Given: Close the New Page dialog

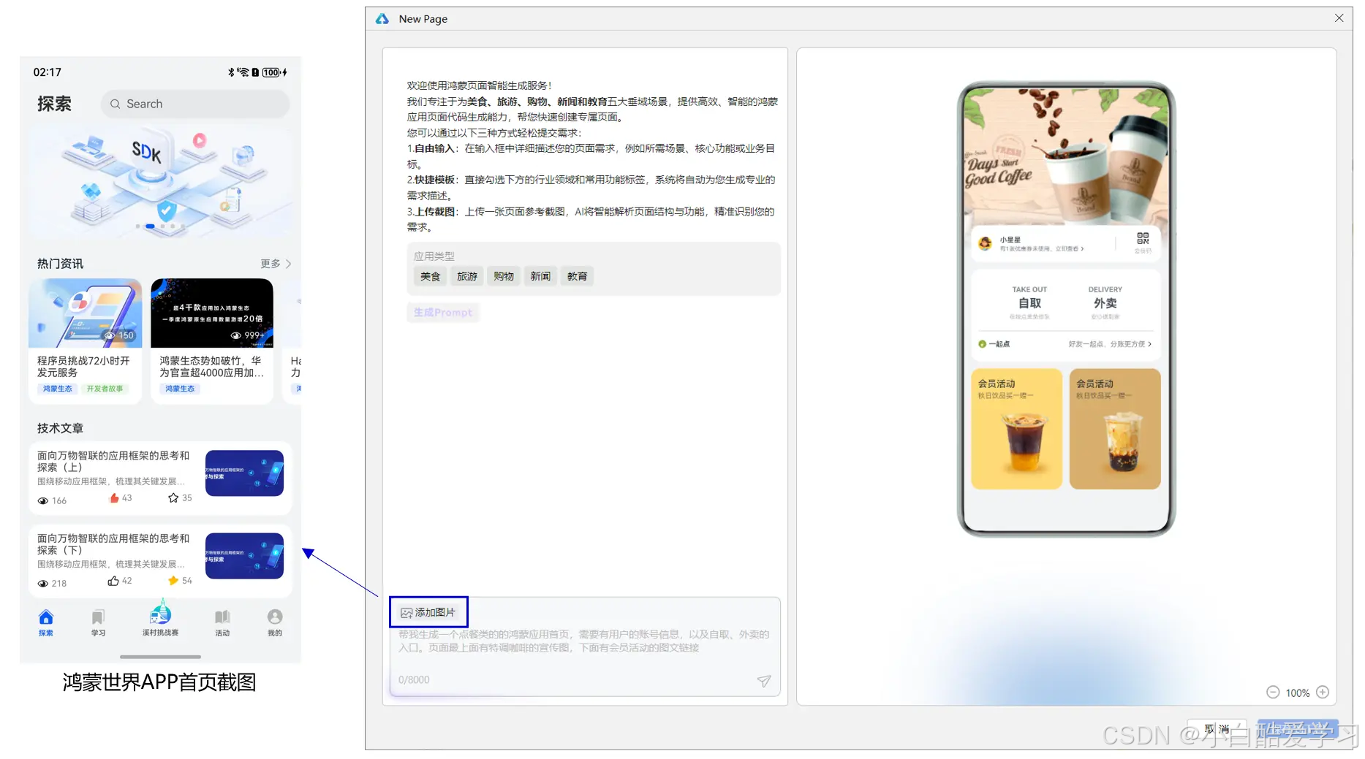Looking at the screenshot, I should pyautogui.click(x=1339, y=18).
